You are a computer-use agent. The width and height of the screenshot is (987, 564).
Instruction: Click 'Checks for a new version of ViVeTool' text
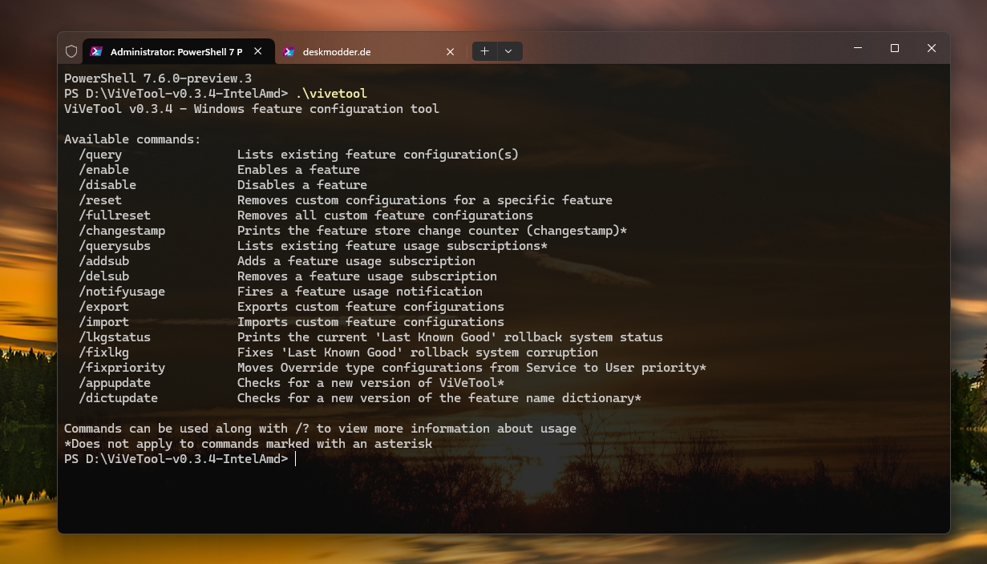pyautogui.click(x=370, y=383)
